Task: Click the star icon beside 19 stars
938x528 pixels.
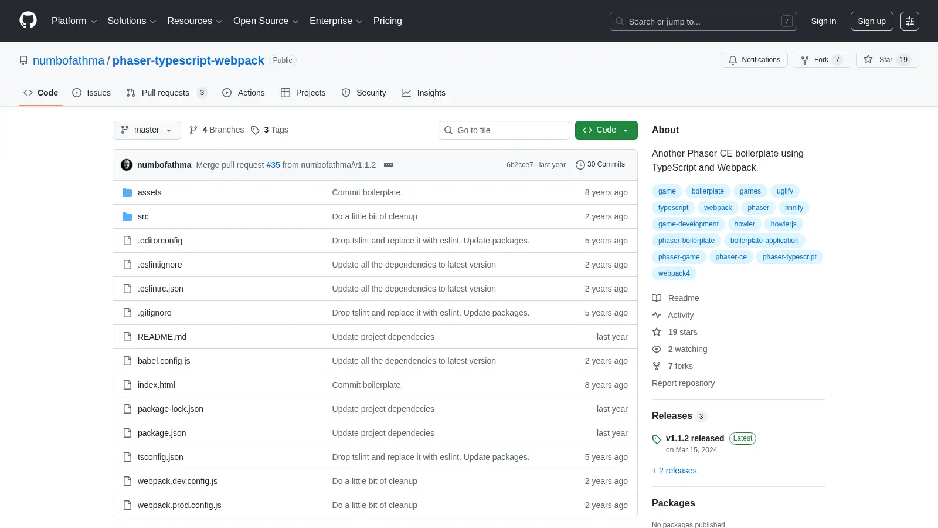Action: coord(657,332)
